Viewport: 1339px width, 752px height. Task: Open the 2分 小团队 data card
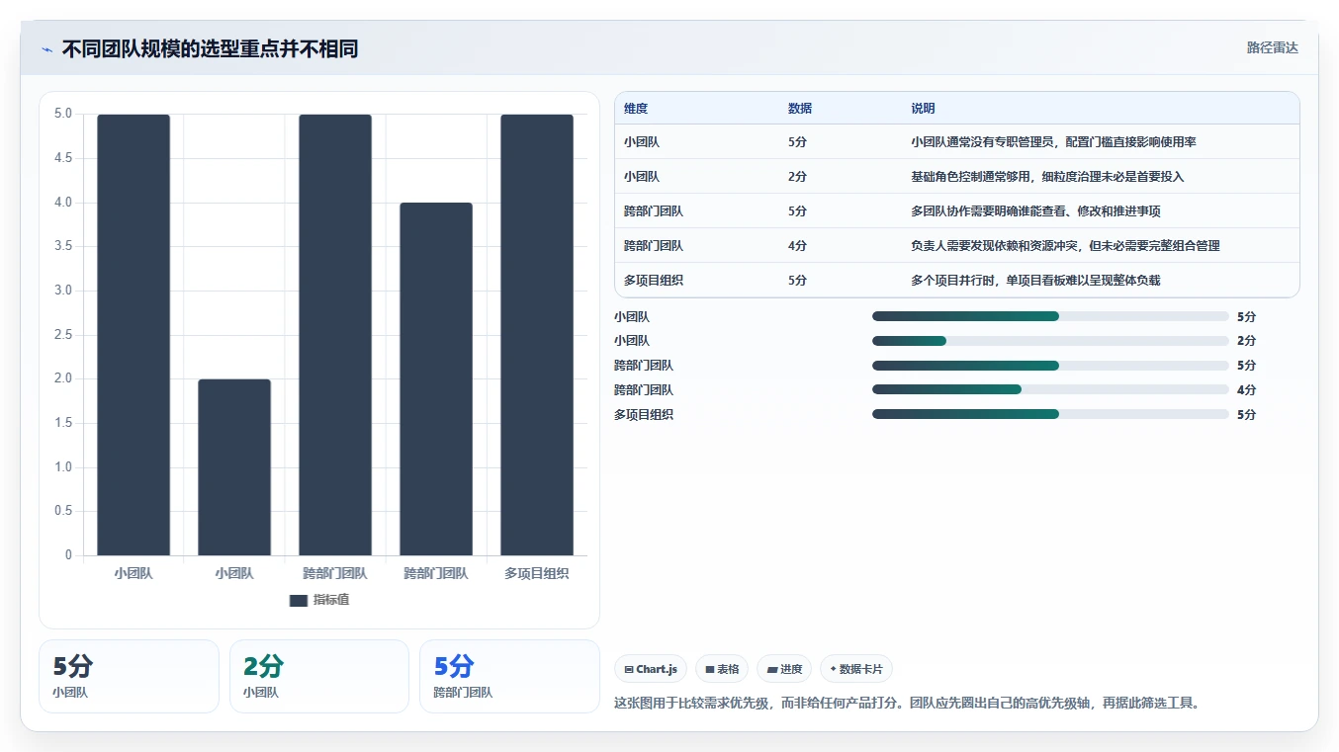(319, 676)
